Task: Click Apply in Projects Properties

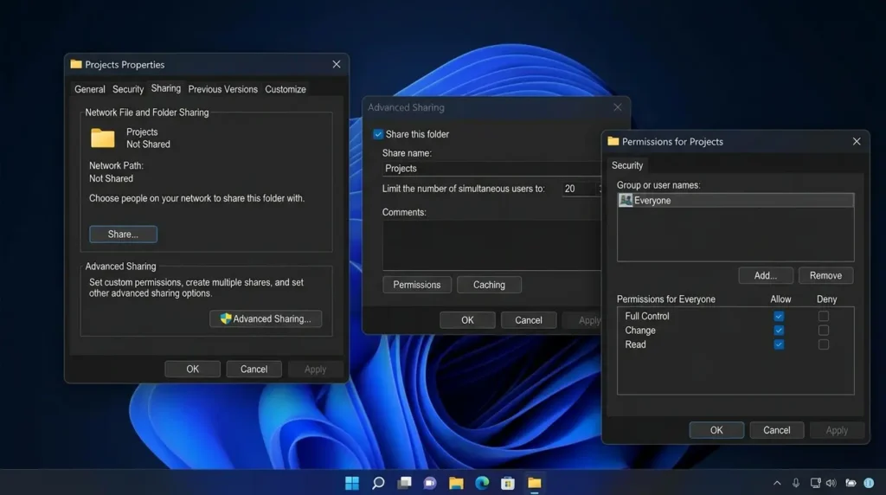Action: click(x=315, y=369)
